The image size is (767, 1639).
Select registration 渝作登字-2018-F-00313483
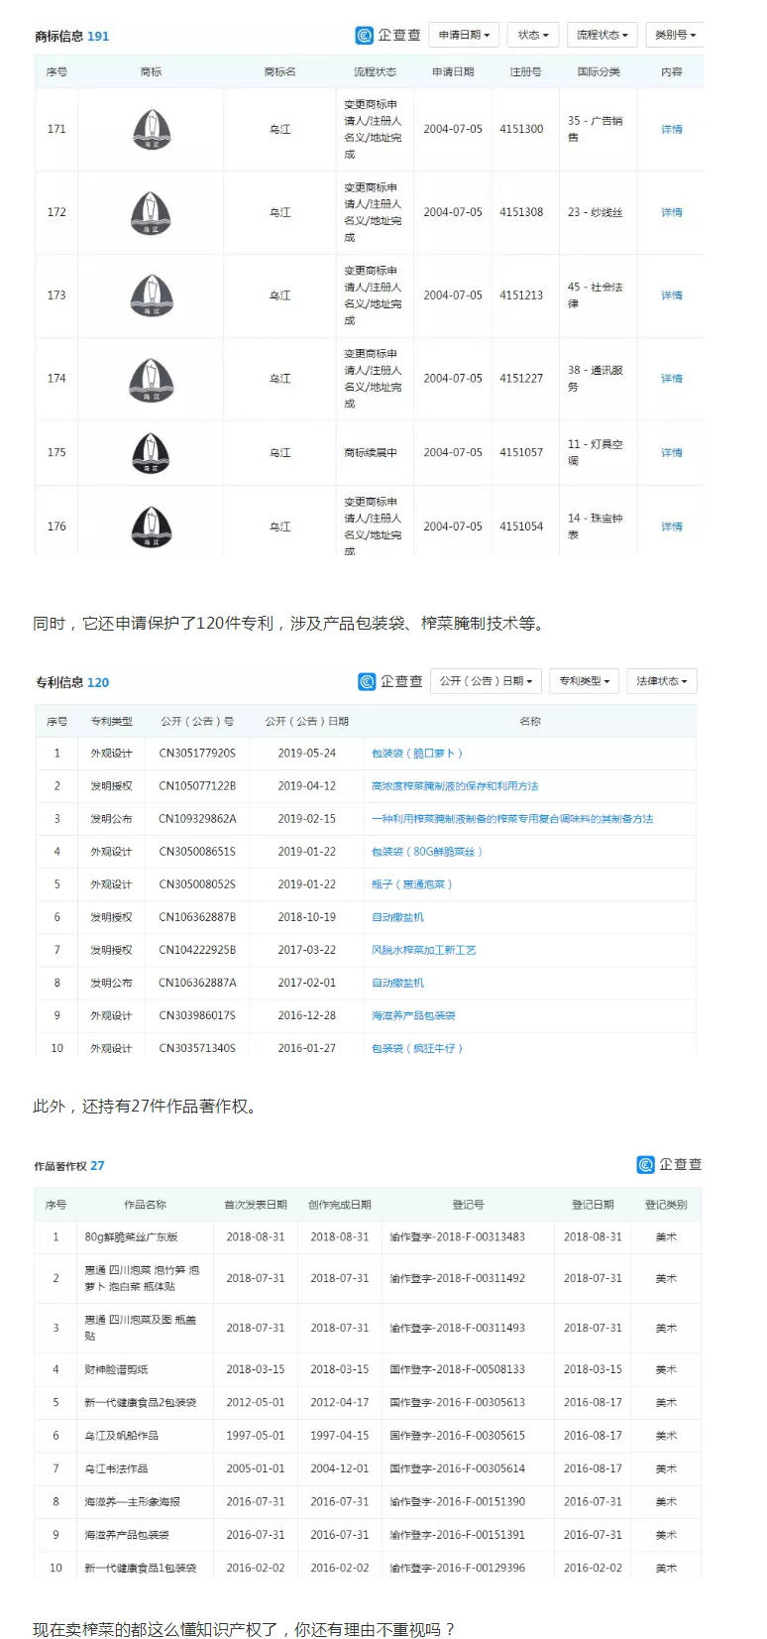pyautogui.click(x=458, y=1237)
